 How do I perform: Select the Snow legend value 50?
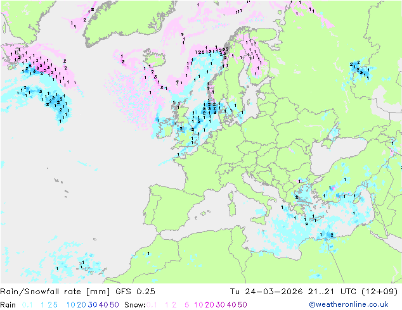pos(243,305)
